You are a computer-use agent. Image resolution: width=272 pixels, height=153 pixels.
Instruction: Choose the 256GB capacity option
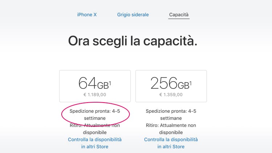[171, 86]
